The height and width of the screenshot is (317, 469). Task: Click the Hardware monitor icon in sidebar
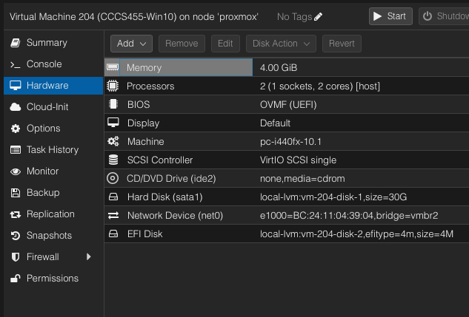pos(16,86)
